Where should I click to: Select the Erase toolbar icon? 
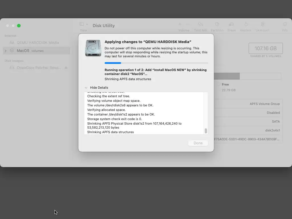coord(232,24)
